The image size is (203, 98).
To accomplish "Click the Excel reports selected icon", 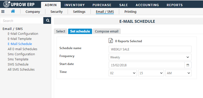I will (x=110, y=41).
